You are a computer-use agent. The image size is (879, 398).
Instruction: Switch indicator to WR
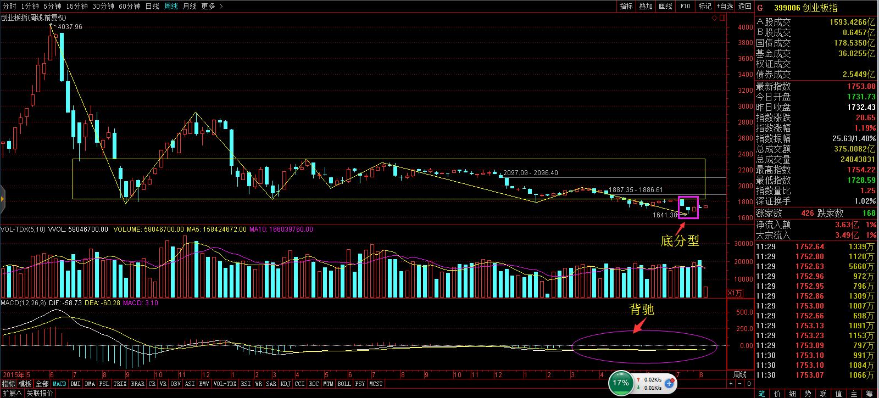point(258,384)
